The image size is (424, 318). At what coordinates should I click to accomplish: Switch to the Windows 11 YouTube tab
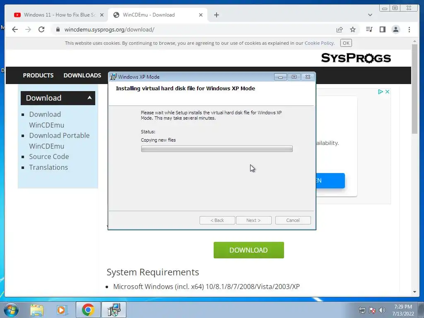pos(58,15)
